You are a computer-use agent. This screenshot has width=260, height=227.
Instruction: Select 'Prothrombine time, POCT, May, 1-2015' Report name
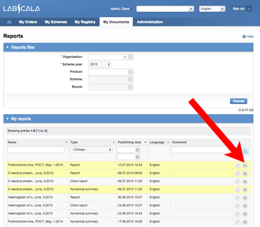(x=35, y=165)
